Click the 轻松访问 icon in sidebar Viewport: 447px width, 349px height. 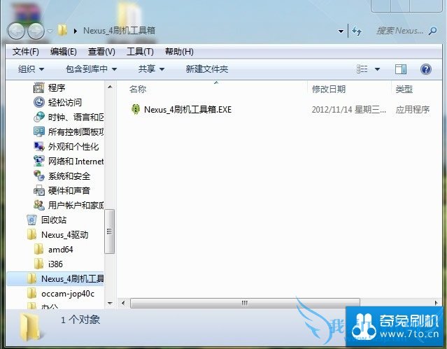click(x=38, y=102)
